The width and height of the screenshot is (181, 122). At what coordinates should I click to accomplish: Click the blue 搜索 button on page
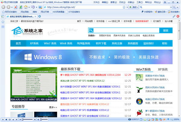click(166, 31)
